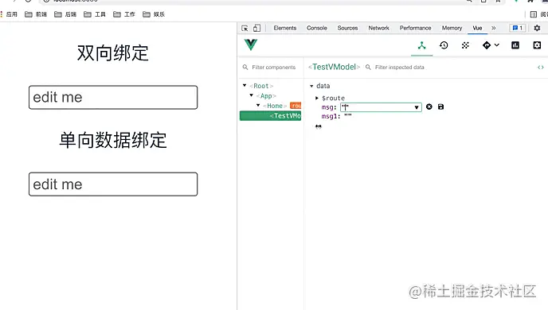This screenshot has height=310, width=548.
Task: Click the 单向数据绑定 input box
Action: coord(113,184)
